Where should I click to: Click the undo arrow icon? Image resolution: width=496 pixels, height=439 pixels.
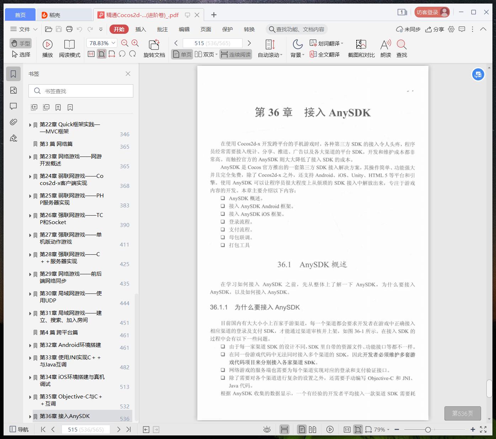80,29
